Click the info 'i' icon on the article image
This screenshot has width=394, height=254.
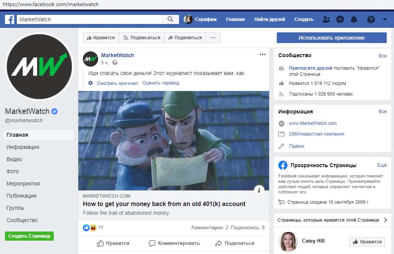(259, 190)
